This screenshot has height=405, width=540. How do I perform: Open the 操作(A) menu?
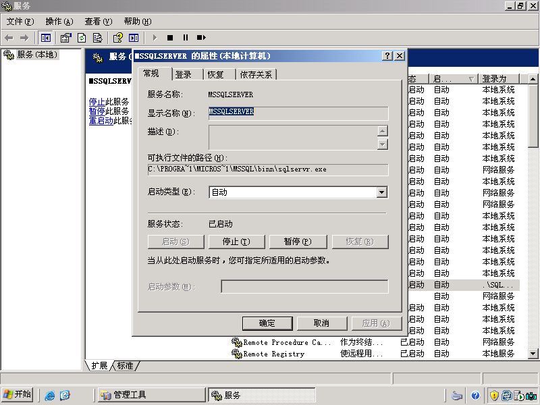pyautogui.click(x=59, y=22)
